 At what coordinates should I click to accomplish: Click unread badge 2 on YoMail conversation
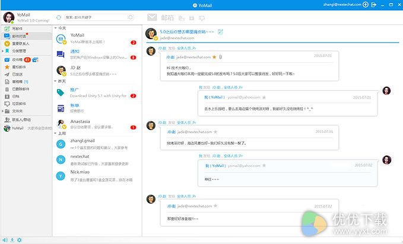133,42
